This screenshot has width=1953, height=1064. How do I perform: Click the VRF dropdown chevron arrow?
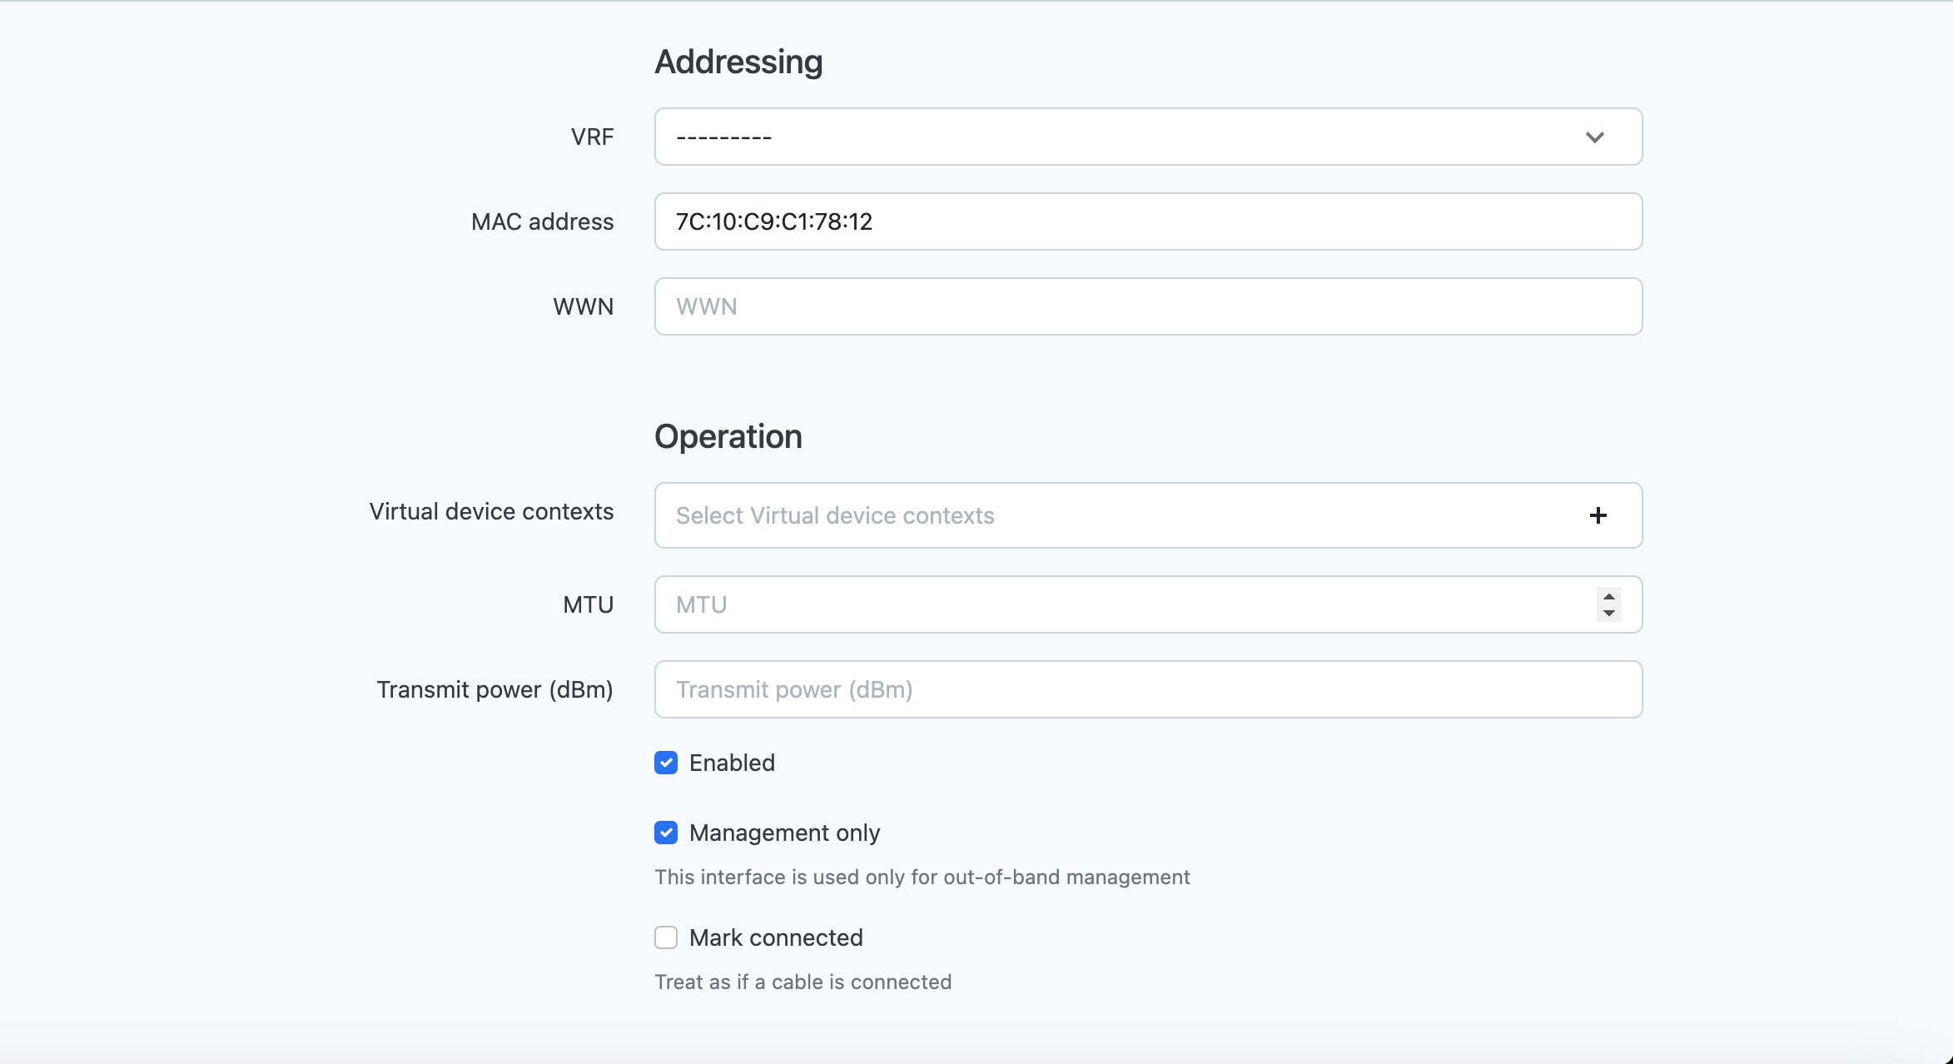coord(1594,137)
